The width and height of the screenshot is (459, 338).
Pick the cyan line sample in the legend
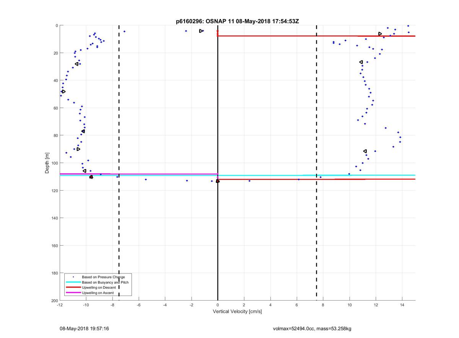tap(73, 282)
